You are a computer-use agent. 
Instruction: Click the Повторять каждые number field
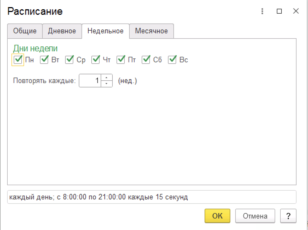click(x=90, y=81)
